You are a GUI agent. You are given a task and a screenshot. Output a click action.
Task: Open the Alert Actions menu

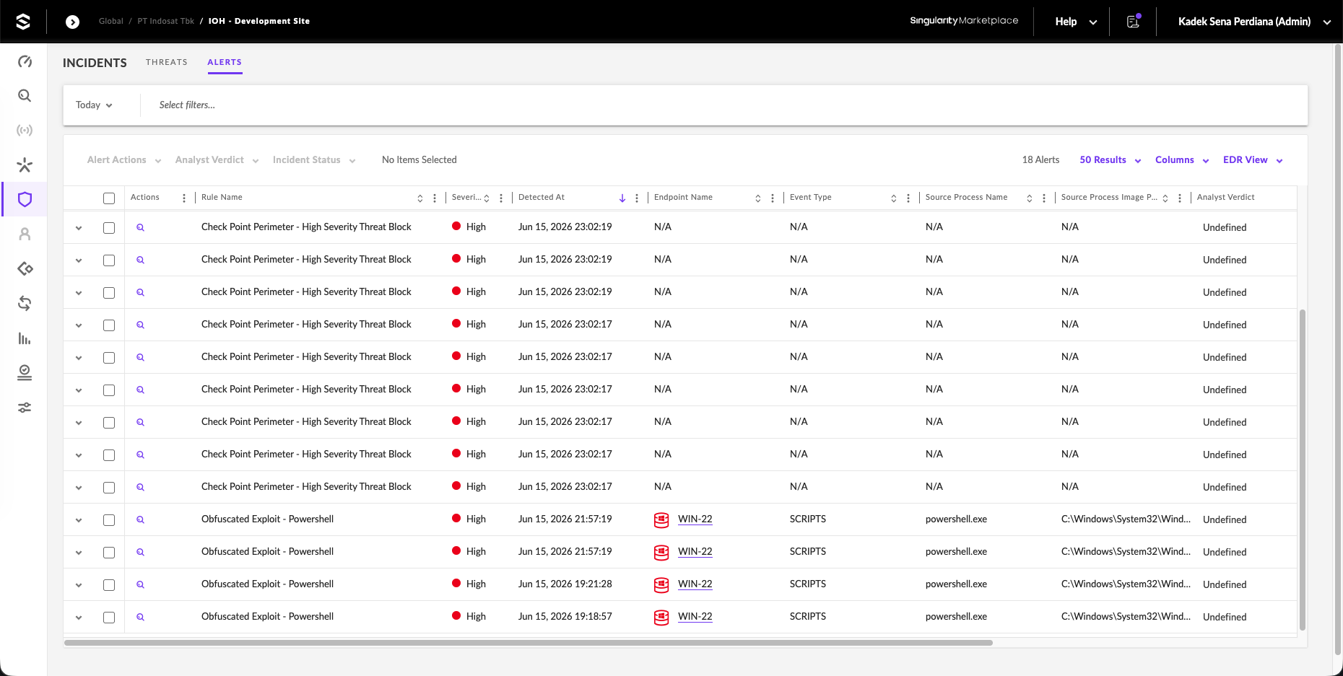123,160
